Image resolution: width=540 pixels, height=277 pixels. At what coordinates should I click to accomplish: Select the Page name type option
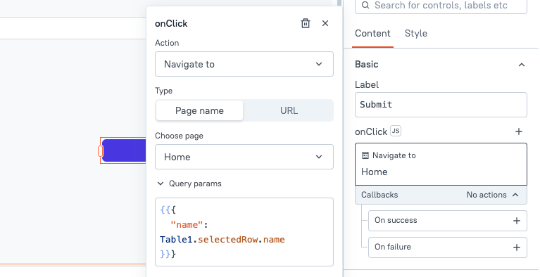click(x=199, y=110)
